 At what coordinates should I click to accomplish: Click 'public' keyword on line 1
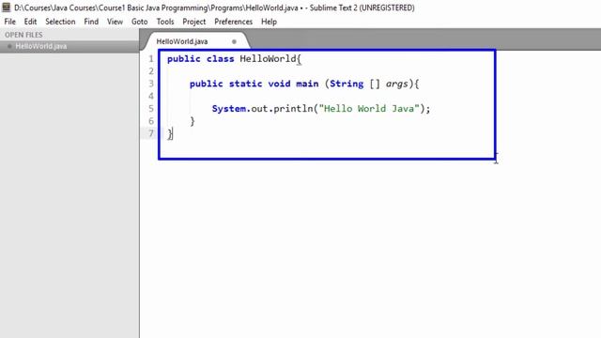[184, 59]
